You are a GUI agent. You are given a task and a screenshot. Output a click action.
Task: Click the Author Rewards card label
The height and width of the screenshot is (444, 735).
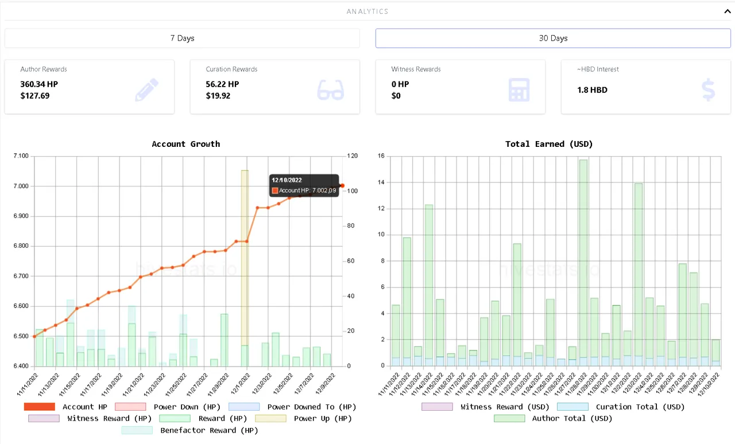click(x=44, y=69)
